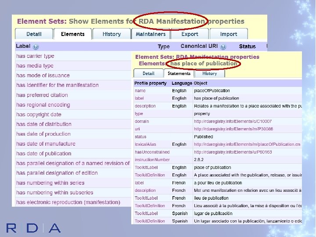Click French 'description' profile property
The image size is (316, 237).
click(145, 190)
